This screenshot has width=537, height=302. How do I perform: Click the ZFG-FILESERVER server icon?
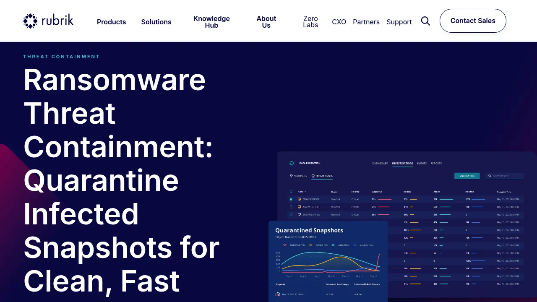point(300,199)
